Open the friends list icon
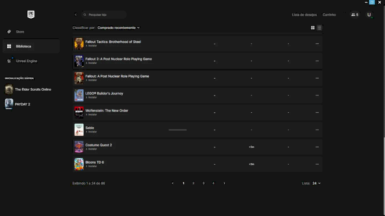Image resolution: width=385 pixels, height=216 pixels. (355, 15)
